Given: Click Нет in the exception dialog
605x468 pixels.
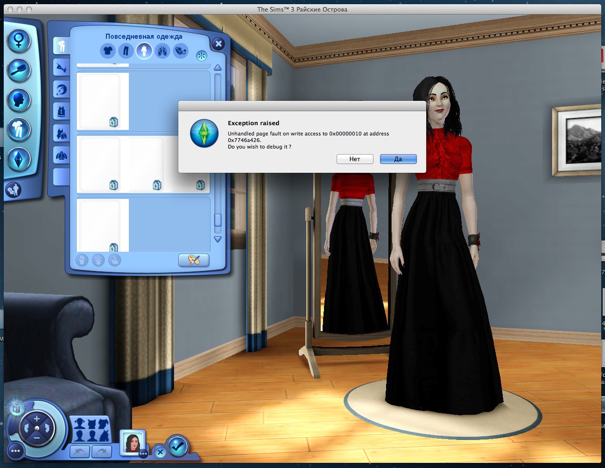Looking at the screenshot, I should click(x=355, y=159).
